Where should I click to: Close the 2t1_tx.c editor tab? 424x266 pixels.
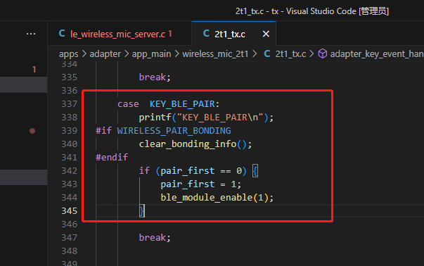click(266, 34)
